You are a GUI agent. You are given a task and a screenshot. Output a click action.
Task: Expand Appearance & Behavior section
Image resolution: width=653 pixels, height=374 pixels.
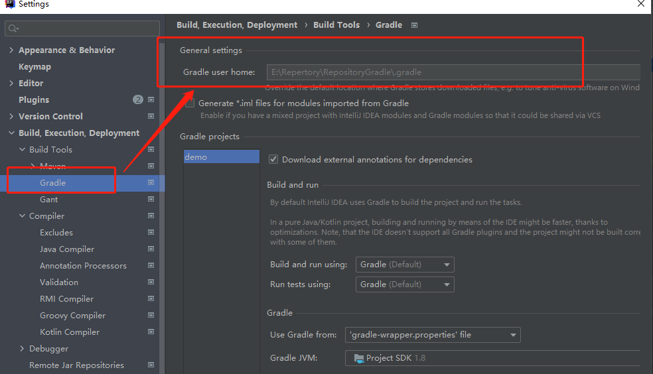11,50
